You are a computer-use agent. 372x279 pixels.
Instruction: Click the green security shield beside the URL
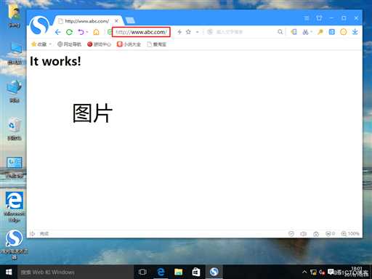(x=110, y=32)
